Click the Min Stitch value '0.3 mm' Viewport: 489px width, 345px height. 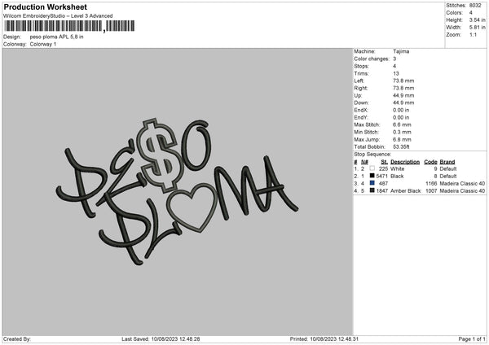tap(402, 132)
